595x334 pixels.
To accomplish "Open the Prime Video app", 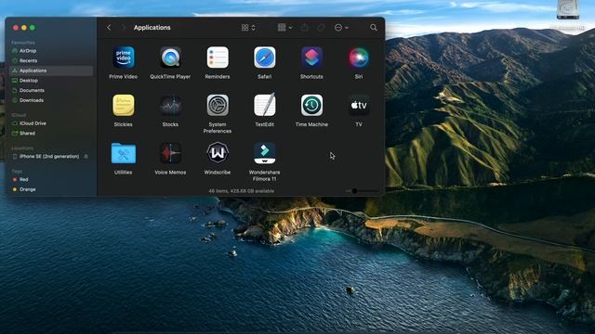I will [124, 58].
